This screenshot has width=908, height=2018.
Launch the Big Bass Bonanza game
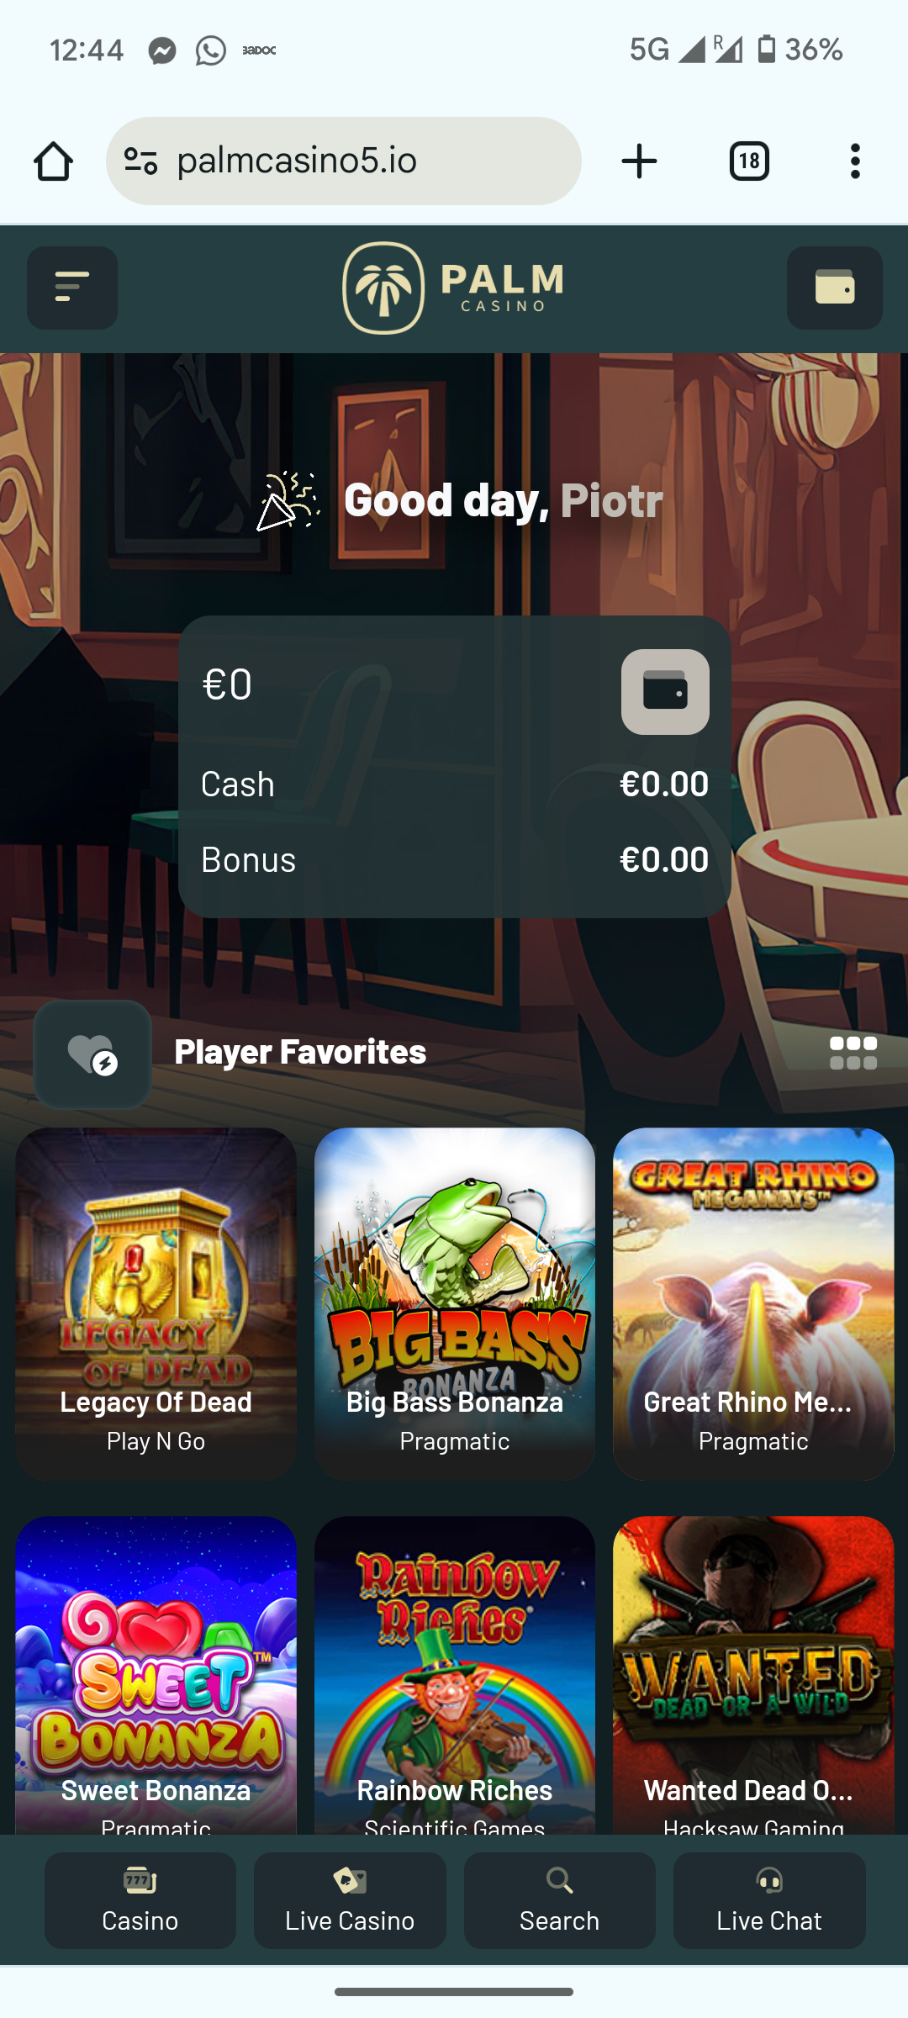point(455,1304)
